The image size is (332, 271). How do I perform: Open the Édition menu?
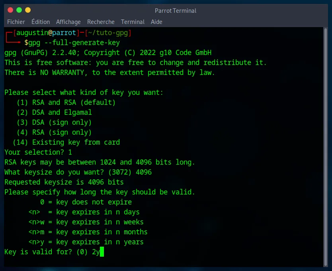click(x=41, y=22)
